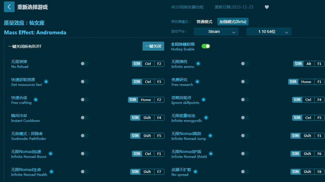Viewport: 325px width, 182px height.
Task: Click 更新日期:2023-11-23 text
Action: point(234,7)
